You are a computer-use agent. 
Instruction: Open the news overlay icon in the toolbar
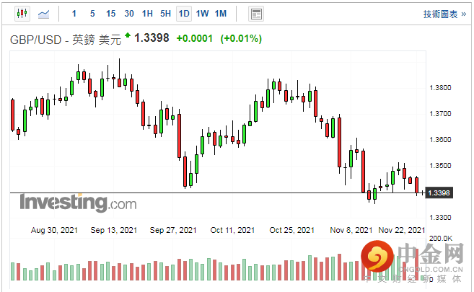click(x=255, y=14)
